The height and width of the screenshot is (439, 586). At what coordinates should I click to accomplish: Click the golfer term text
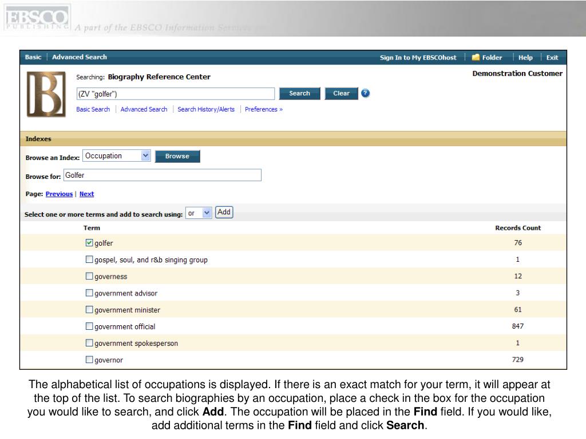point(104,244)
